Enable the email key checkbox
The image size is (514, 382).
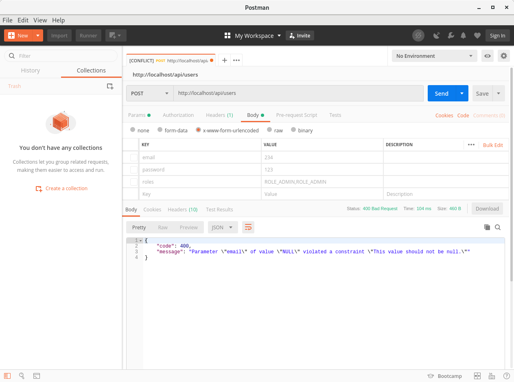click(x=134, y=158)
